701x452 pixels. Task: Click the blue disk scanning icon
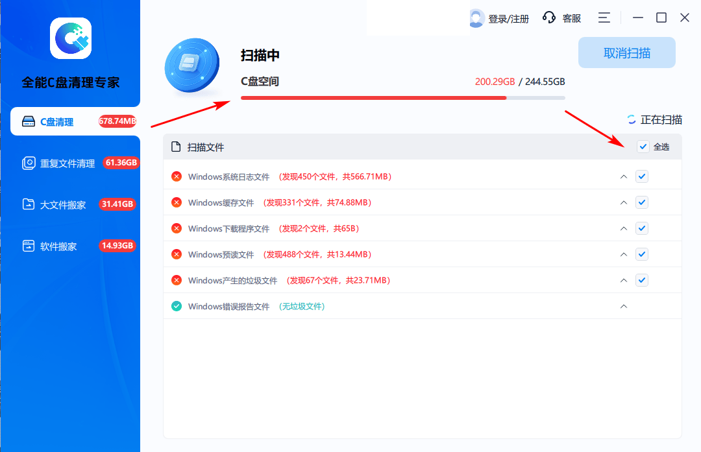click(x=190, y=64)
